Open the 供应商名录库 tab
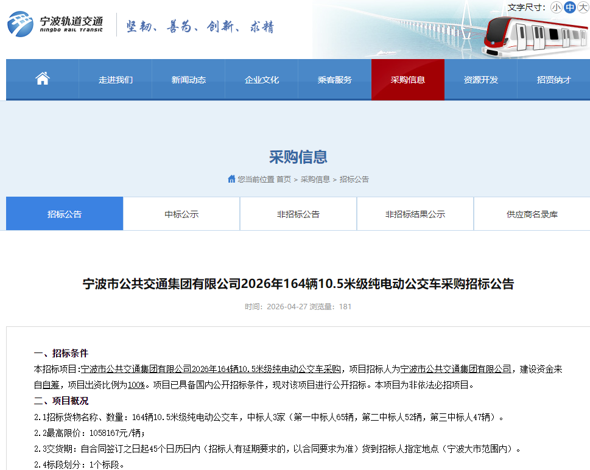This screenshot has width=590, height=470. click(532, 213)
